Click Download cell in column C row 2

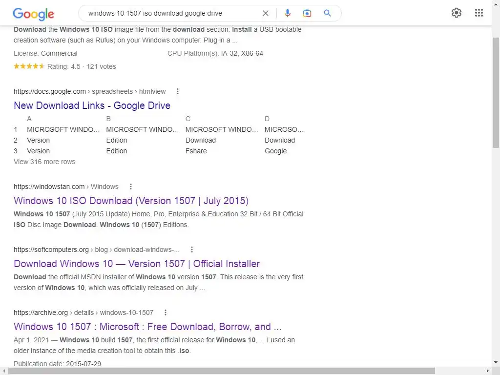(x=201, y=140)
